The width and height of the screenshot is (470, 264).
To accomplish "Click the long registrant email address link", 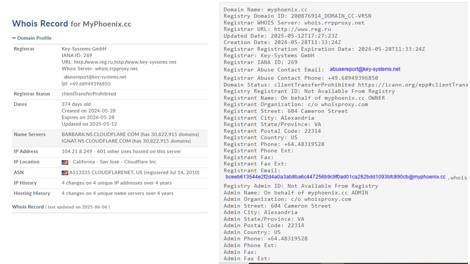I will (x=335, y=177).
